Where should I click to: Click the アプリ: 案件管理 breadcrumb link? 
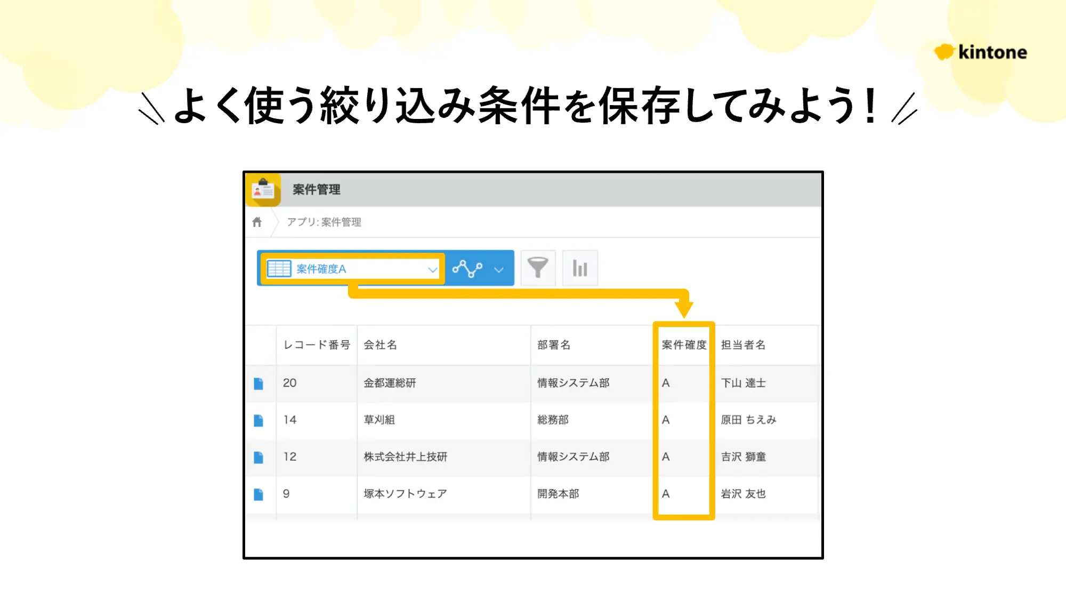pyautogui.click(x=324, y=222)
